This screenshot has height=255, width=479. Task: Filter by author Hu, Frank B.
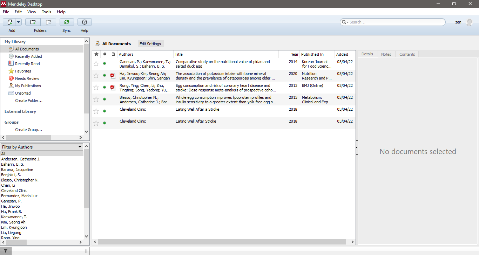point(12,212)
